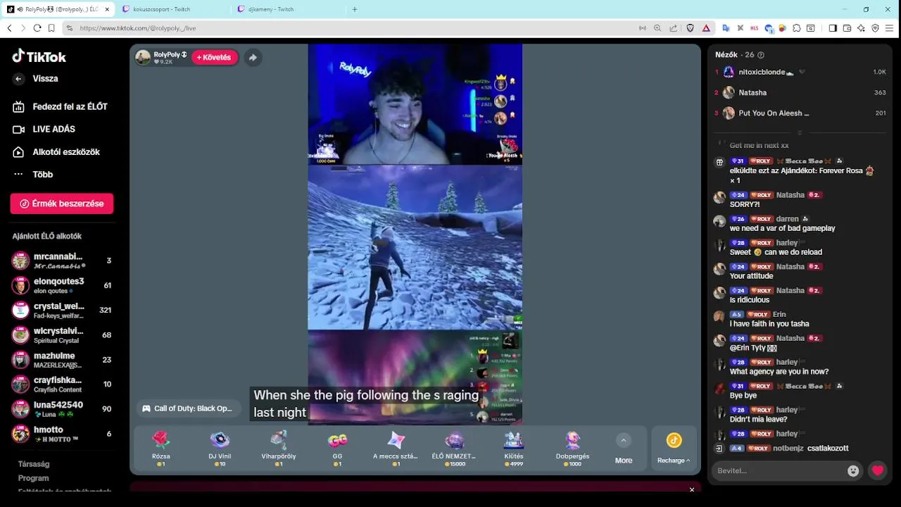The image size is (901, 507).
Task: Open wlcrystalvi... live stream
Action: [62, 334]
